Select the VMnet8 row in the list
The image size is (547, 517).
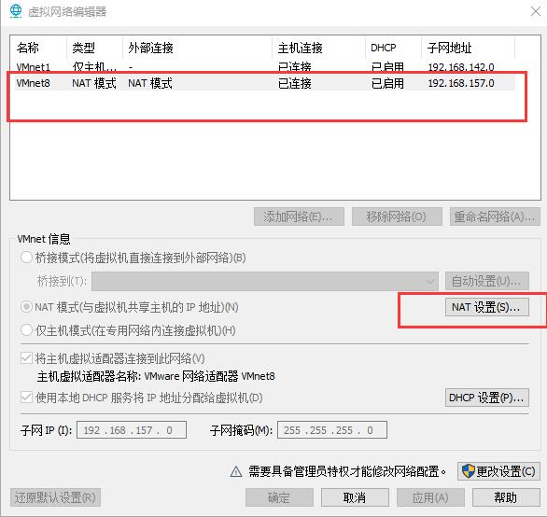click(265, 83)
